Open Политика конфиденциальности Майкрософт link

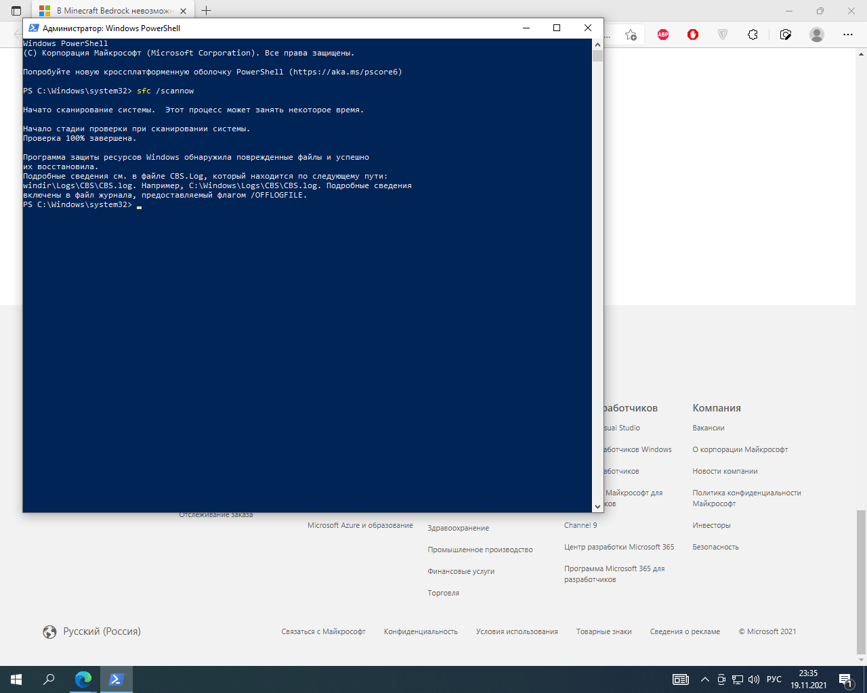coord(746,498)
